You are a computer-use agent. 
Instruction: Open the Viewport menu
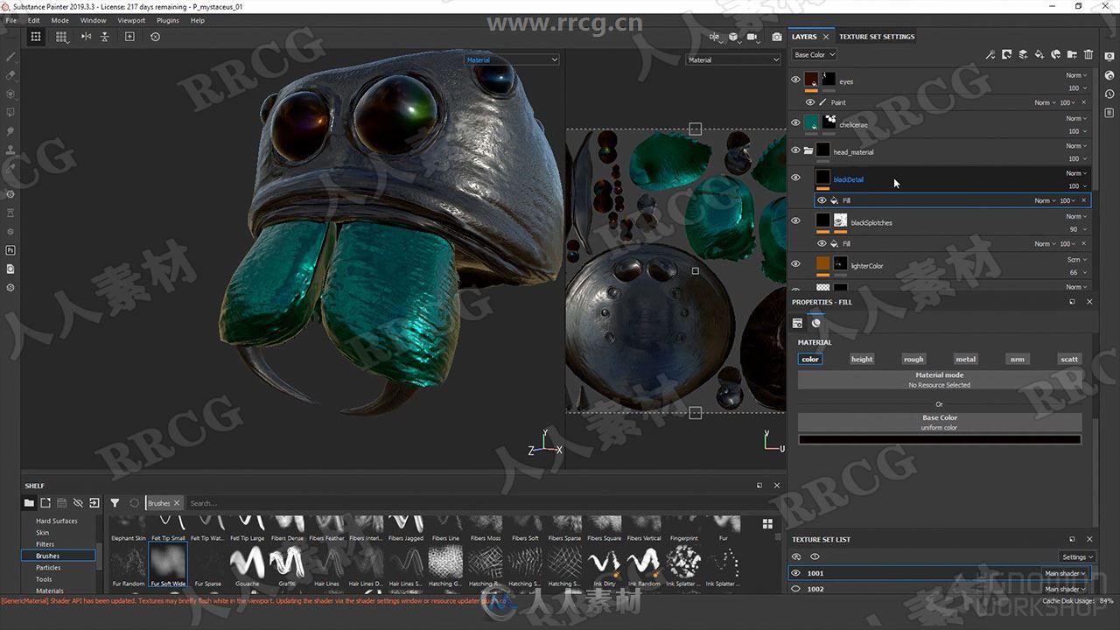(x=131, y=20)
